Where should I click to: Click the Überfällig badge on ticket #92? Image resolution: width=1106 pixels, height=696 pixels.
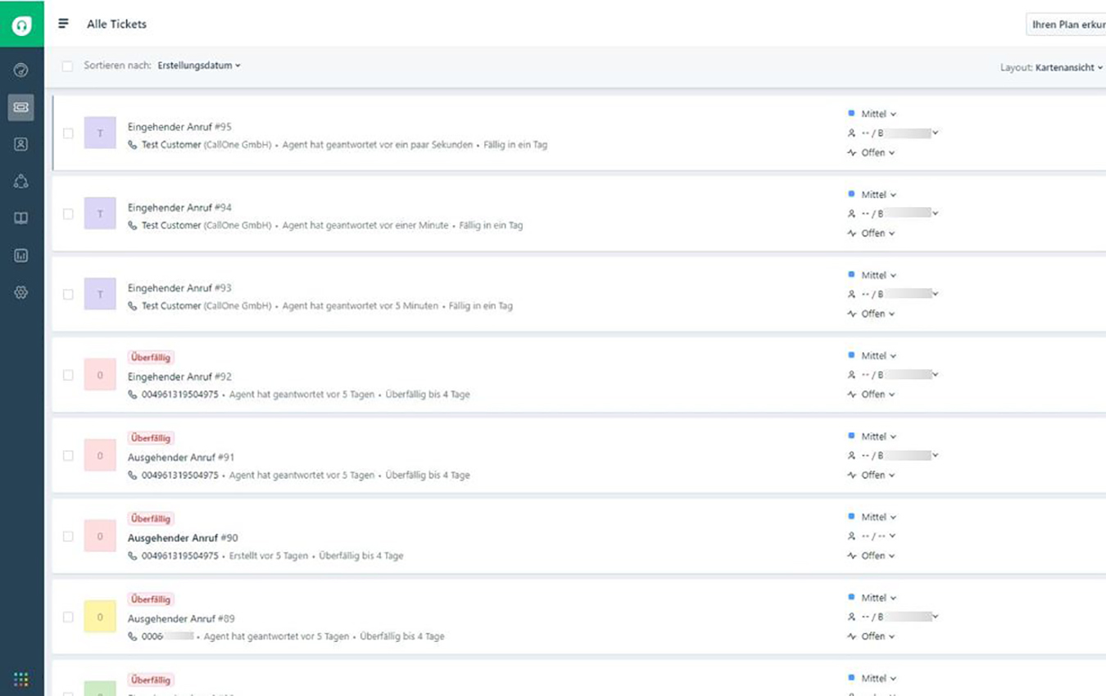148,356
